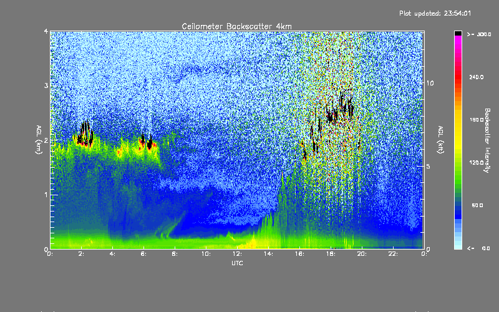Click the '120.0' colorbar value

(477, 162)
